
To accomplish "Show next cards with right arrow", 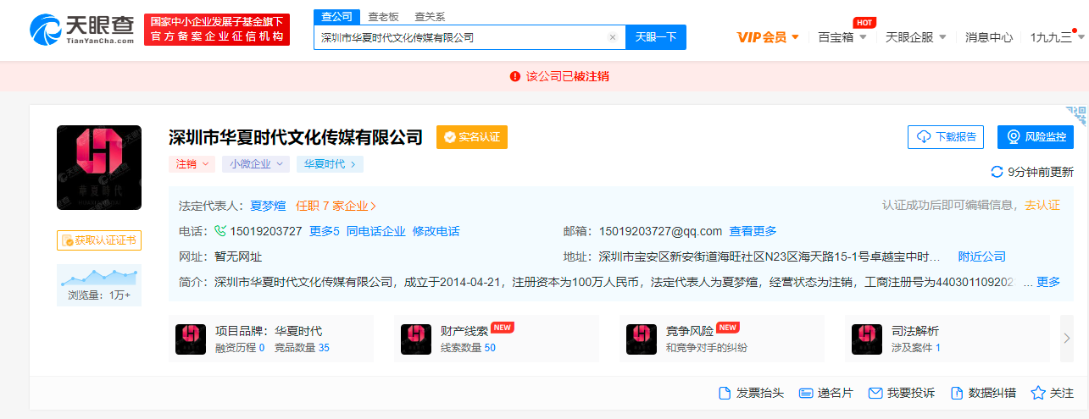I will pos(1067,339).
